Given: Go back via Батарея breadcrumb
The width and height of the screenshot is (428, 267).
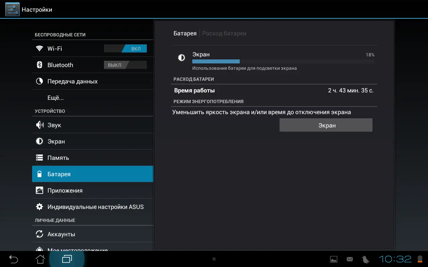Looking at the screenshot, I should (185, 33).
